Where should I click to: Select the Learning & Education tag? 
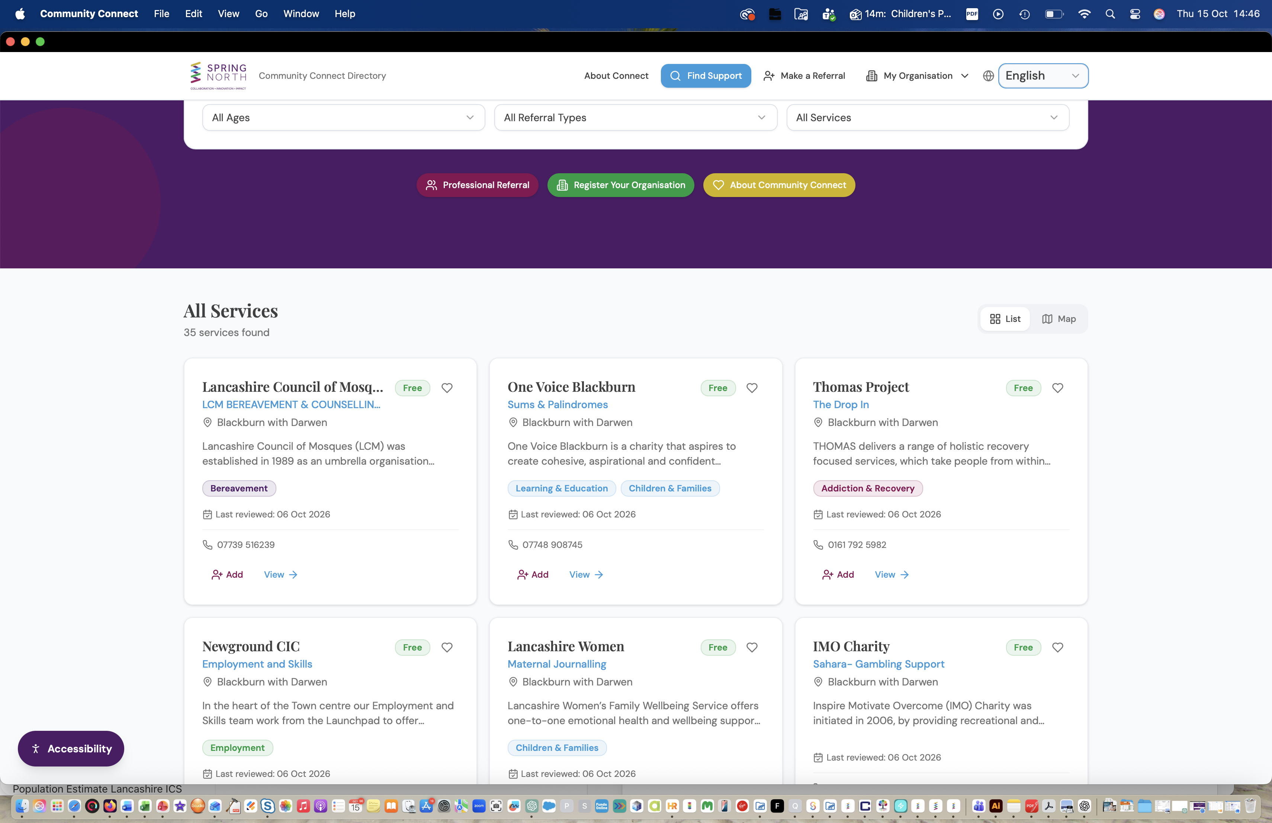[562, 488]
